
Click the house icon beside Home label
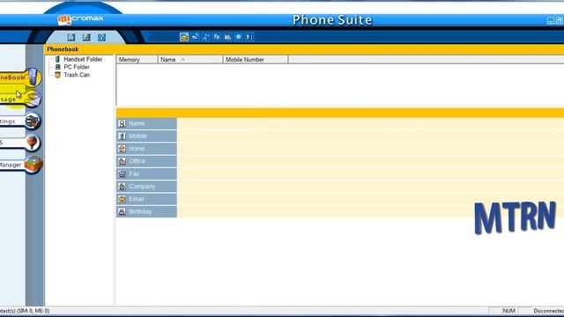122,149
